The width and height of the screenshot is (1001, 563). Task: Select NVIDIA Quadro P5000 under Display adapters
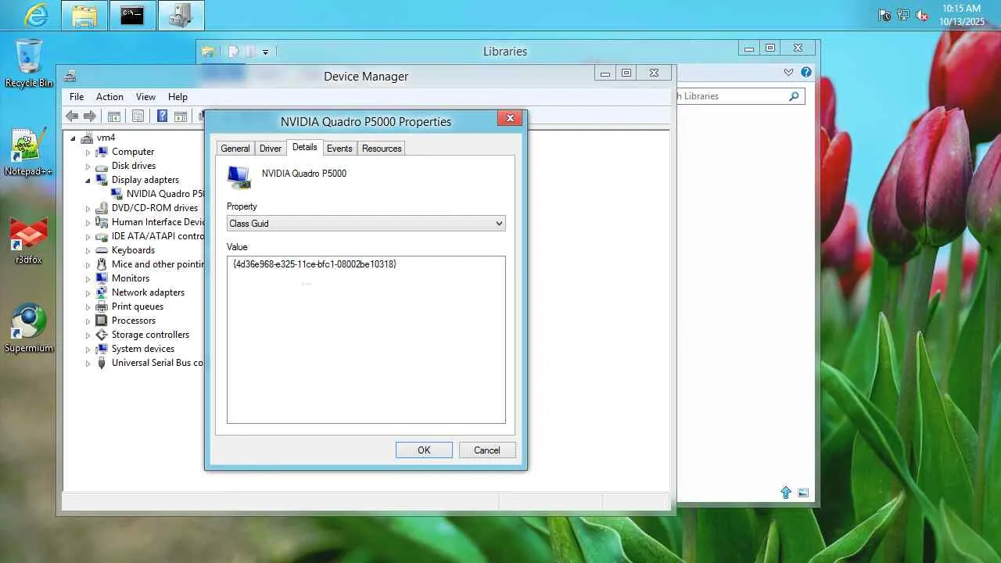[165, 194]
